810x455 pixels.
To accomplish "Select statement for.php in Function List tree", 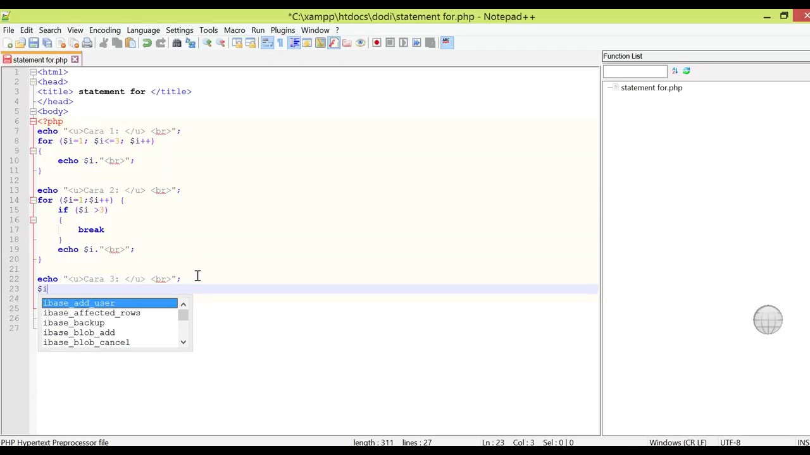I will coord(651,88).
